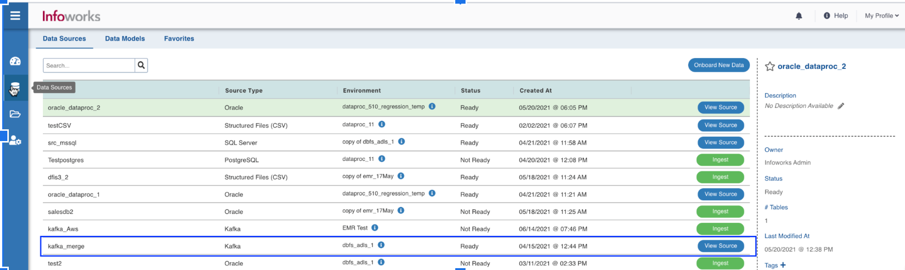The image size is (905, 270).
Task: Click 'Infoworks Admin' owner value
Action: (x=788, y=163)
